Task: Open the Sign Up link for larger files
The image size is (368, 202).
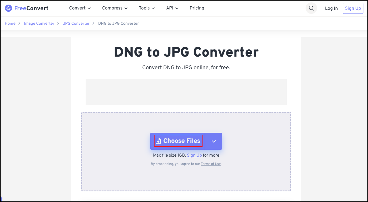Action: (x=194, y=155)
